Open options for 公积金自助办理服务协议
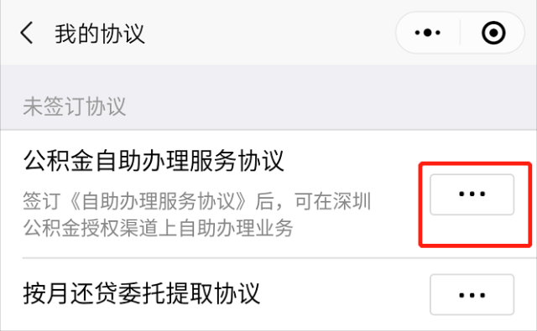This screenshot has height=331, width=537. point(472,194)
